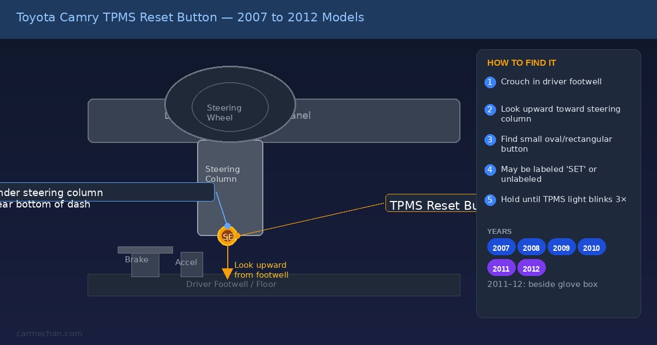
Task: Click the step 1 number badge
Action: point(490,82)
